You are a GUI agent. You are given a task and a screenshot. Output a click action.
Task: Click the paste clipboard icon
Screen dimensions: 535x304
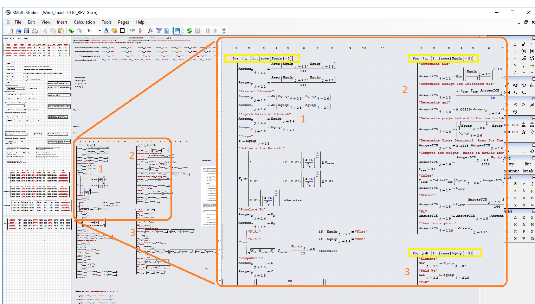pyautogui.click(x=61, y=31)
